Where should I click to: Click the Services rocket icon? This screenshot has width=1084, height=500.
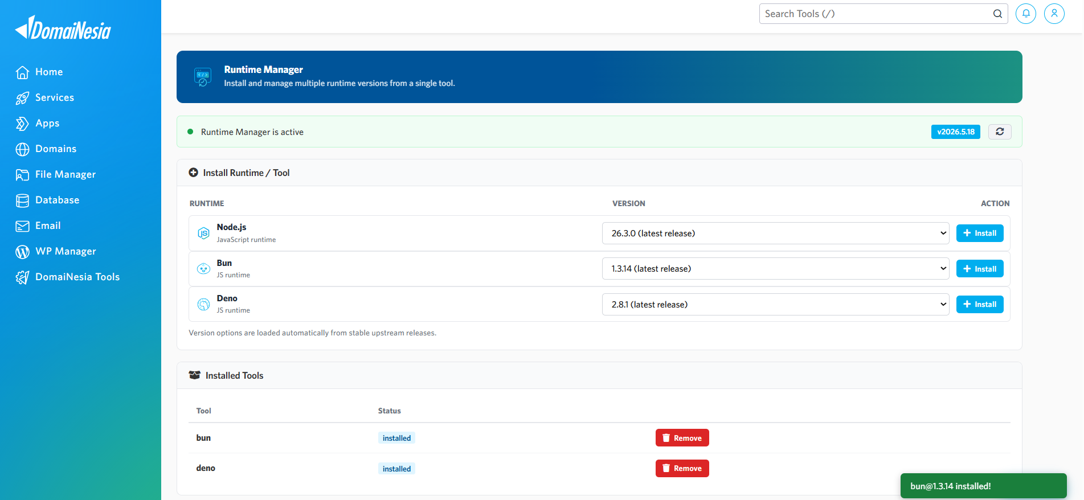pyautogui.click(x=22, y=98)
